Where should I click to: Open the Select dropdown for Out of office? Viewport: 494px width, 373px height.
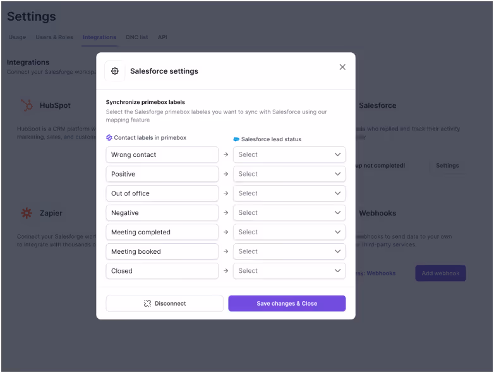[289, 193]
